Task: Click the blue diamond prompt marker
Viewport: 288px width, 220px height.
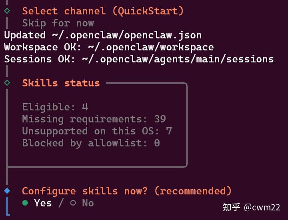Action: click(7, 191)
